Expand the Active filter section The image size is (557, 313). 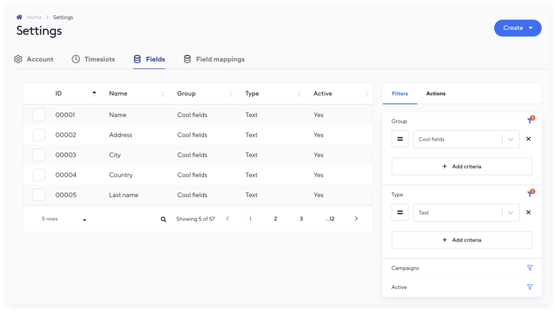[462, 287]
